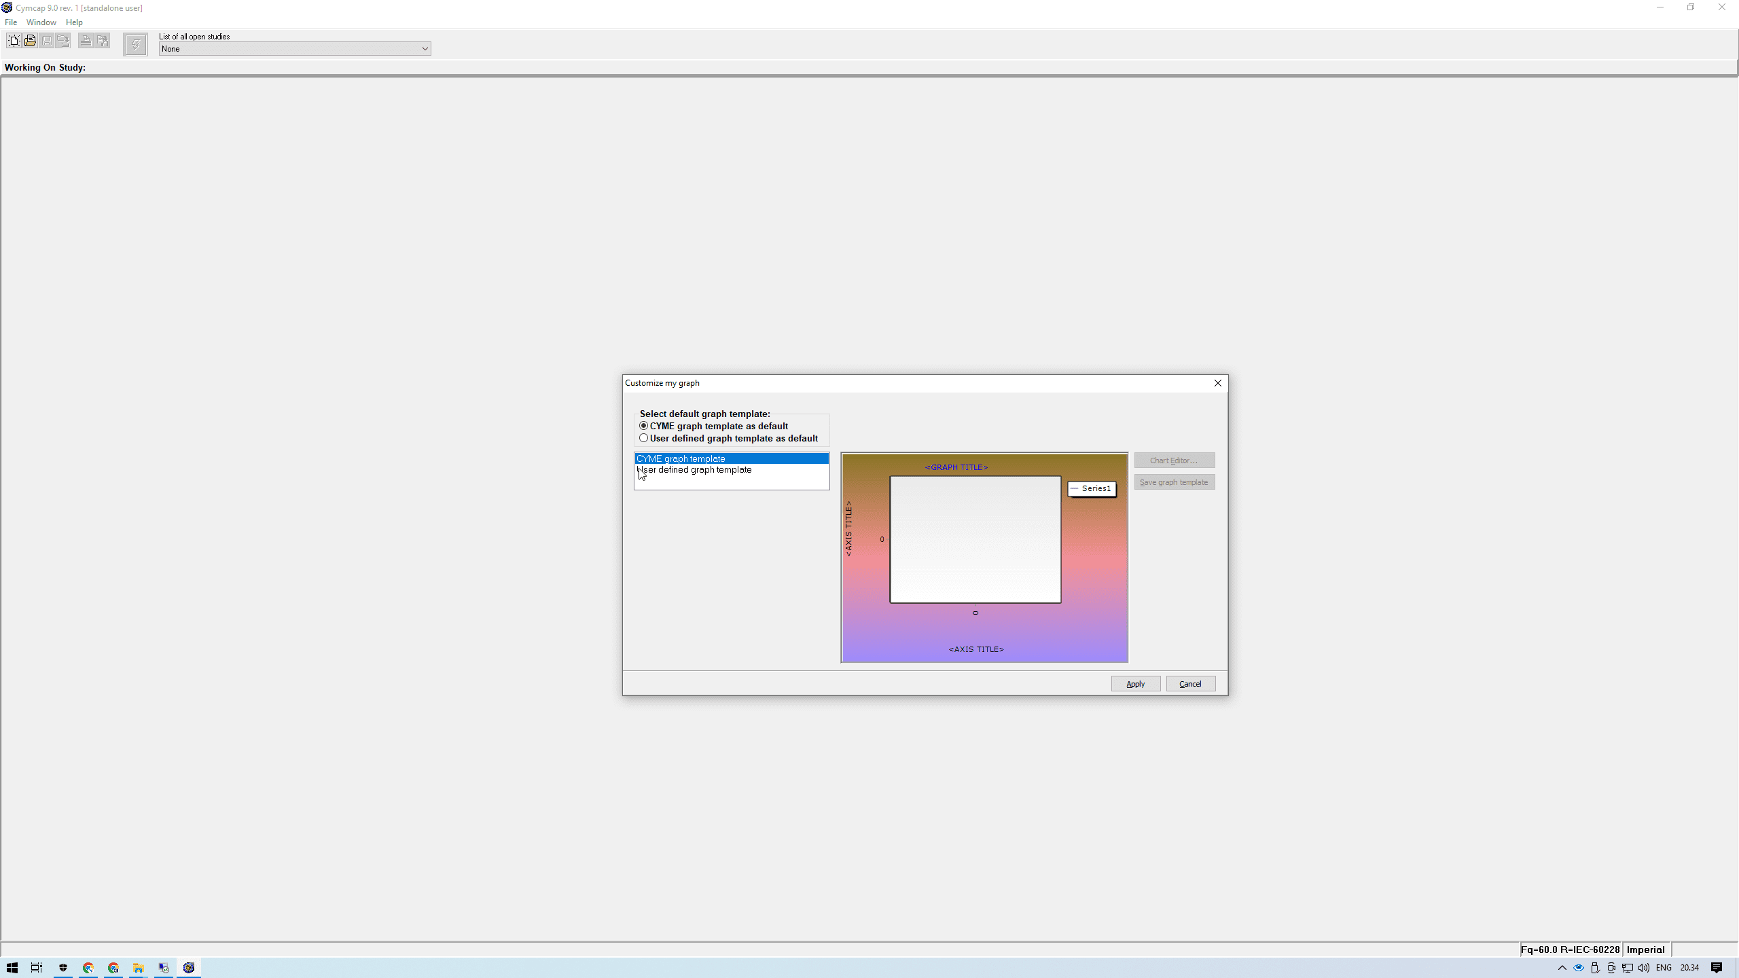Open the Window menu
The width and height of the screenshot is (1739, 978).
pyautogui.click(x=41, y=22)
